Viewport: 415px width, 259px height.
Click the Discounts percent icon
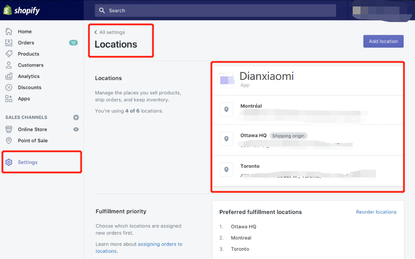9,87
